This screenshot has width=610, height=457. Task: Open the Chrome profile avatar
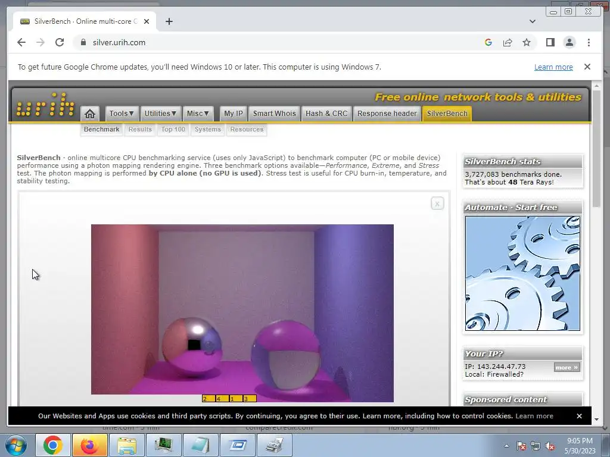569,42
